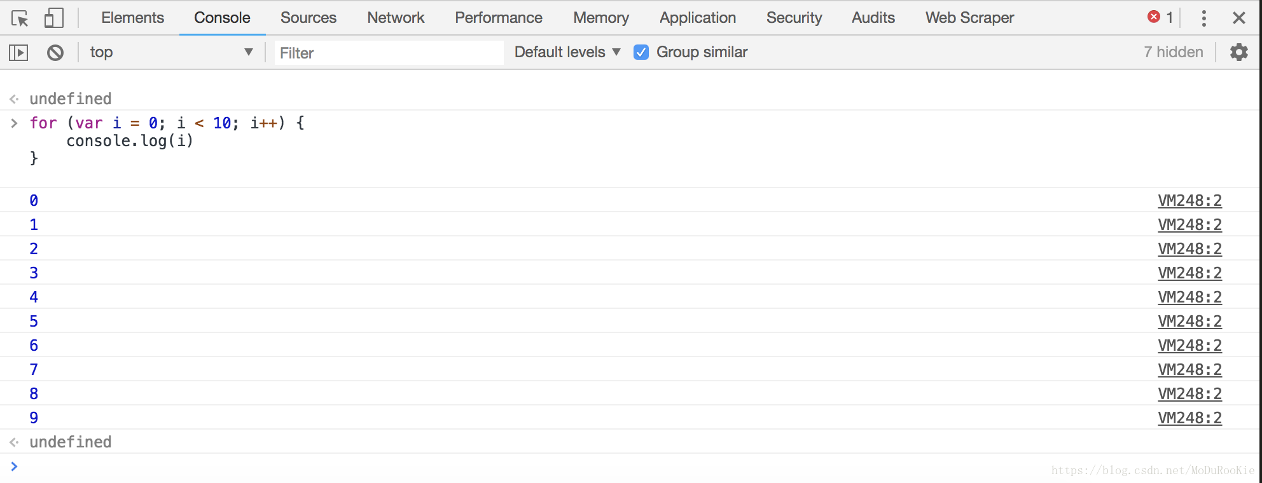
Task: Click the logged value 5
Action: click(x=34, y=321)
